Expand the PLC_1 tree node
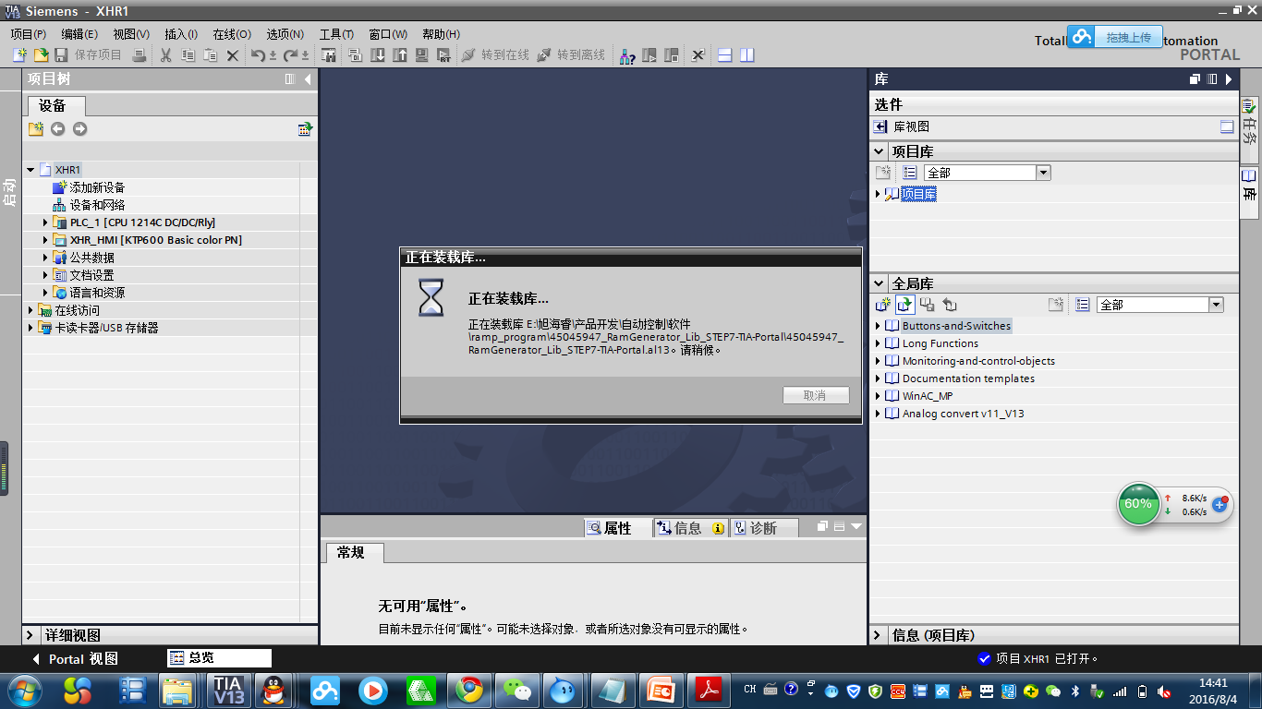The height and width of the screenshot is (709, 1262). pos(45,222)
